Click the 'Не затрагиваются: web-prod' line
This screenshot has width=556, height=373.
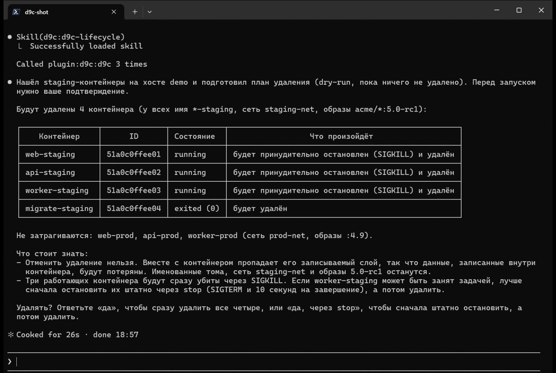pyautogui.click(x=194, y=235)
